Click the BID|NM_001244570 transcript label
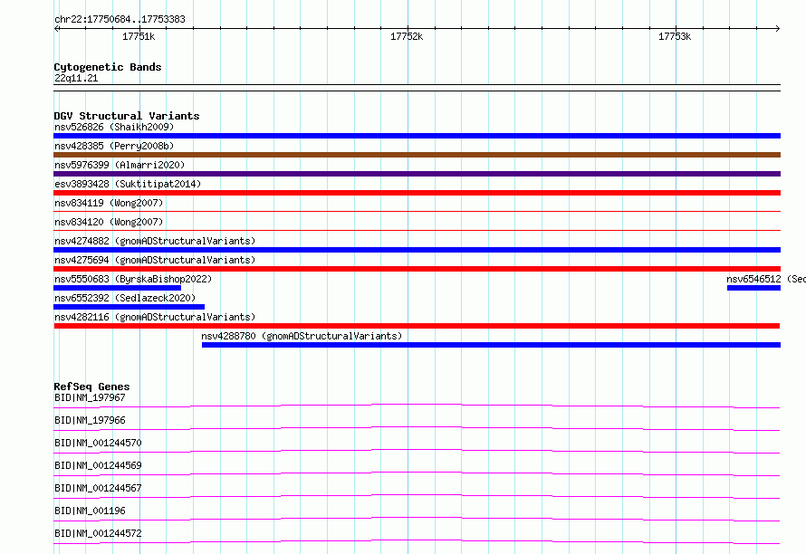Image resolution: width=806 pixels, height=554 pixels. [x=98, y=443]
